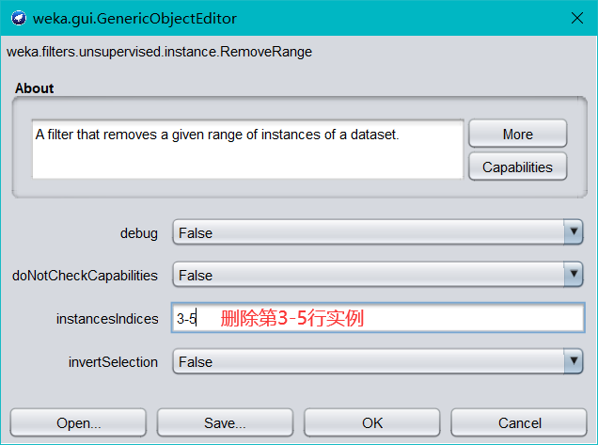598x445 pixels.
Task: Click the 'instancesIndices' label
Action: pos(107,319)
